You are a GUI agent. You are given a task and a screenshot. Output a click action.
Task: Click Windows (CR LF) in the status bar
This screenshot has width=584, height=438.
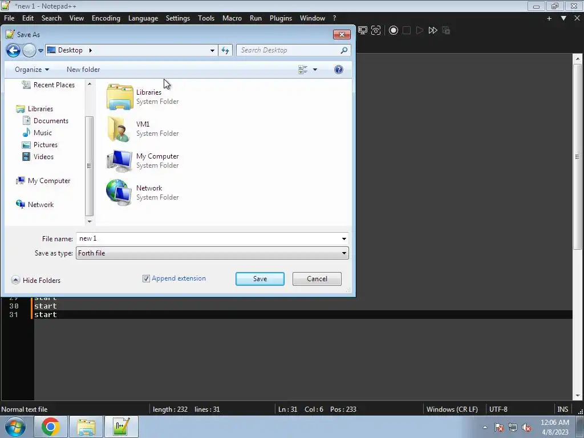pyautogui.click(x=452, y=409)
